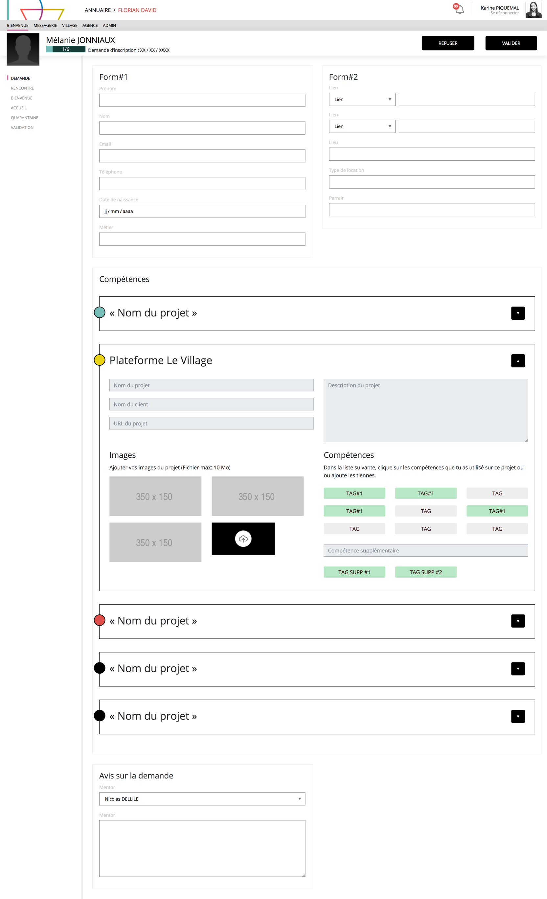Click the Email input field
This screenshot has height=899, width=547.
202,156
